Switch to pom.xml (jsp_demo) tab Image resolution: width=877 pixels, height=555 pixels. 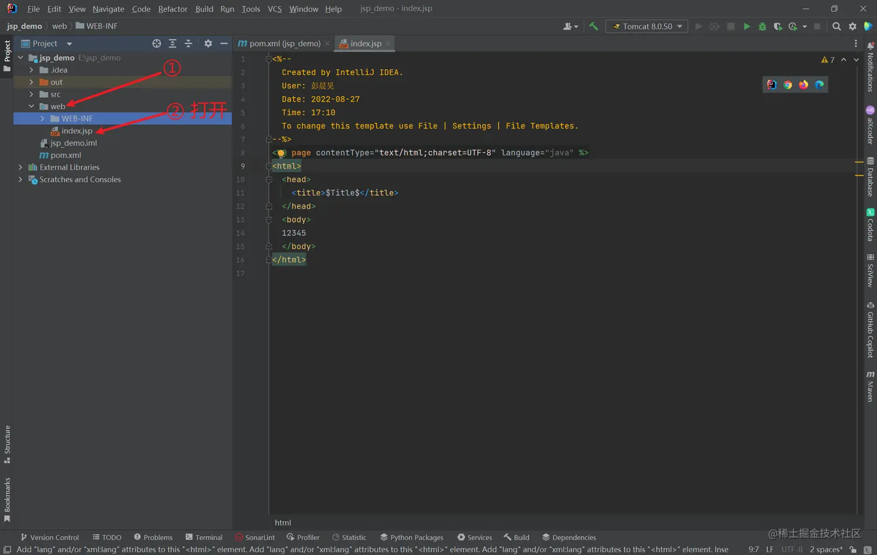pyautogui.click(x=284, y=43)
